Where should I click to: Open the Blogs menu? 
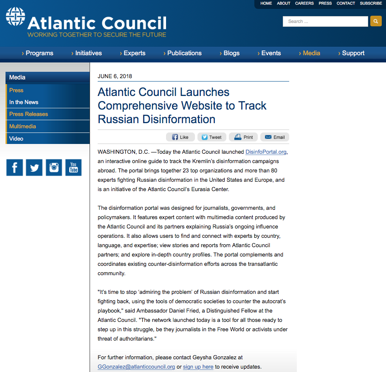click(229, 53)
